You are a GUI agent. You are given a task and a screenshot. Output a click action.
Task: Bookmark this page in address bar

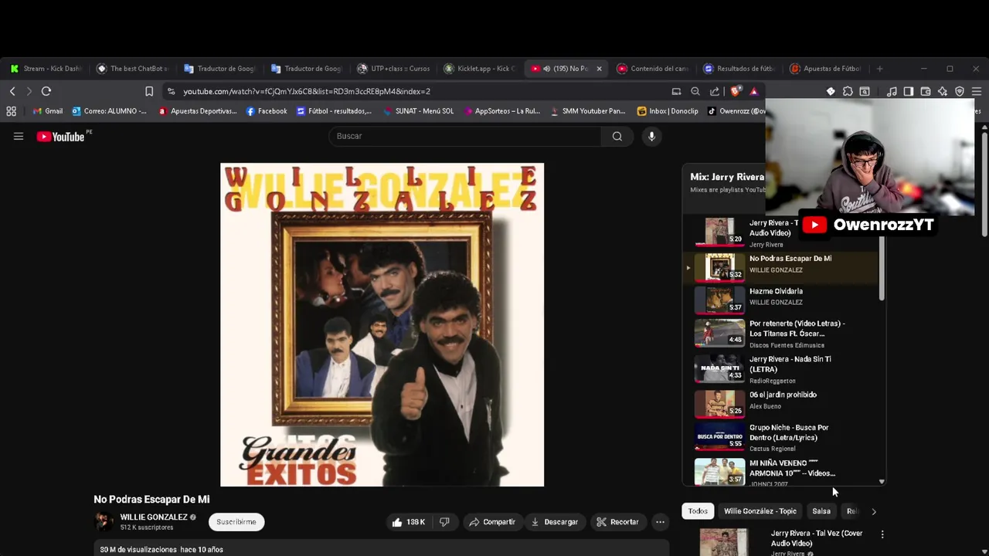[x=149, y=91]
